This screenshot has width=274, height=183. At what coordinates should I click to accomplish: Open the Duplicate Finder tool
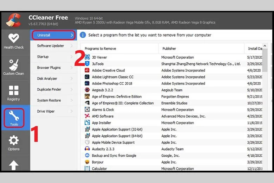tap(54, 89)
